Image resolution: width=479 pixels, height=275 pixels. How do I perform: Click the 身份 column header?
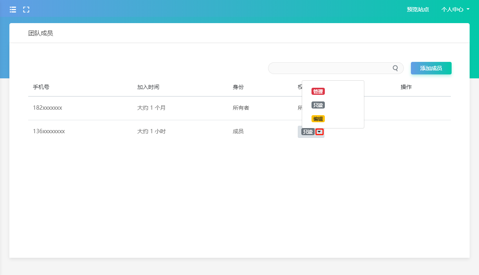point(238,87)
